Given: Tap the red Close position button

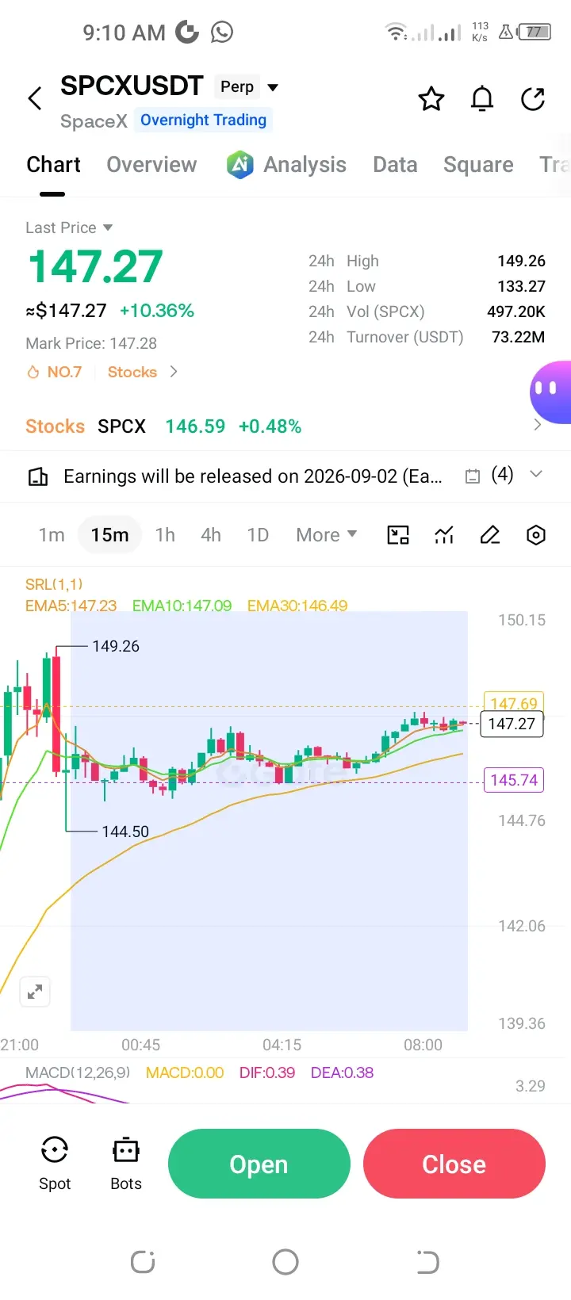Looking at the screenshot, I should point(454,1164).
